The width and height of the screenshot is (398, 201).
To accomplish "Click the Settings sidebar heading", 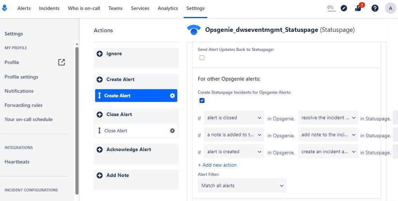I will tap(14, 34).
